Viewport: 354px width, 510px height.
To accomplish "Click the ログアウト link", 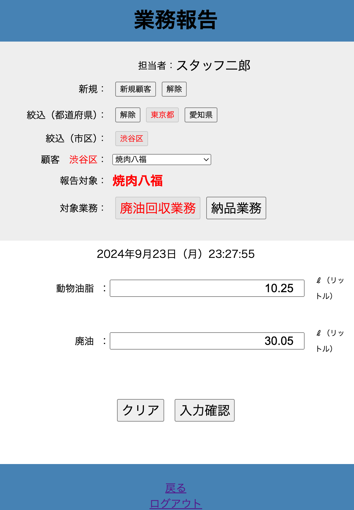I will tap(176, 504).
